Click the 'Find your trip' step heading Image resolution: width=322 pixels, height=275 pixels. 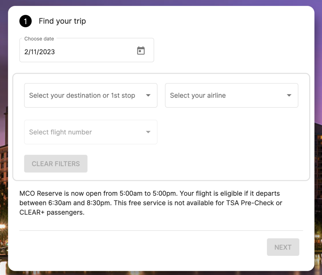62,21
